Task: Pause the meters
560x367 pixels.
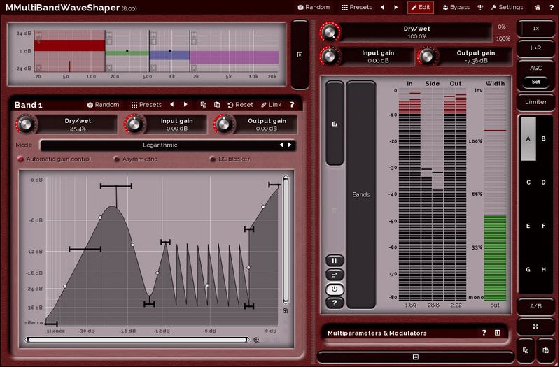Action: pyautogui.click(x=335, y=261)
